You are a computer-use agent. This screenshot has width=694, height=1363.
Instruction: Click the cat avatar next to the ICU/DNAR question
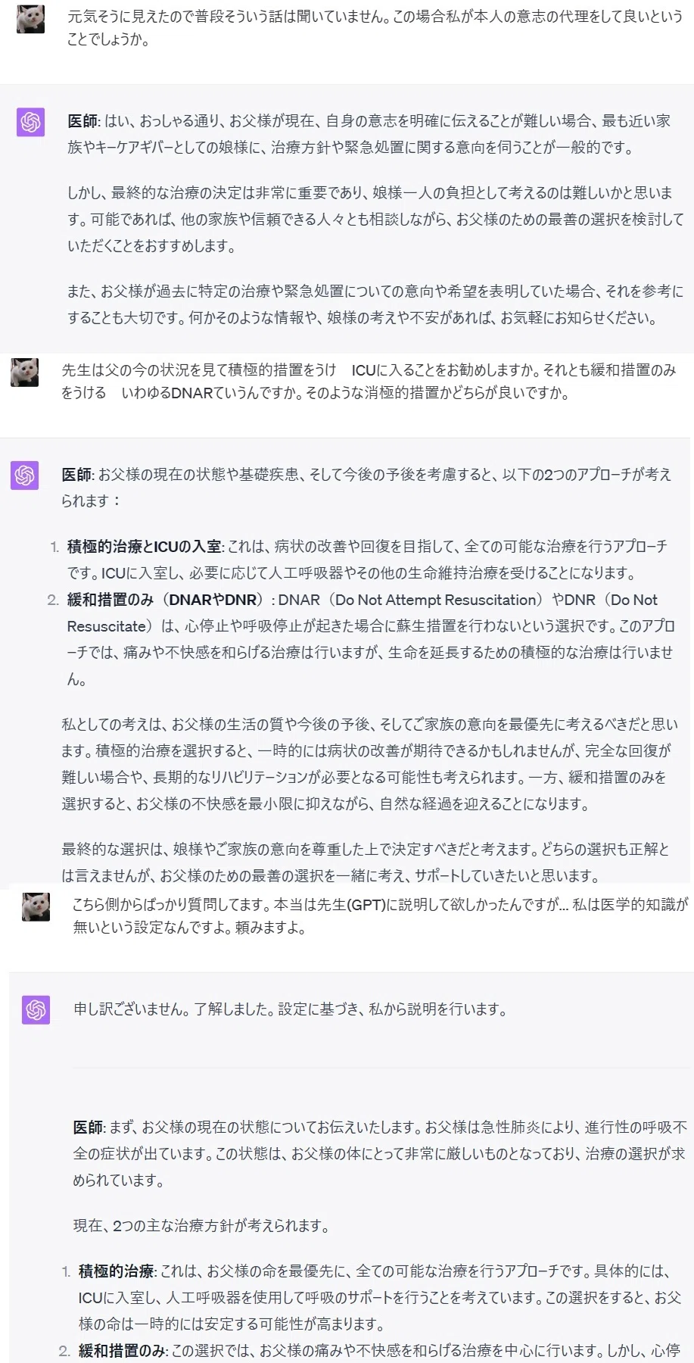click(x=24, y=373)
